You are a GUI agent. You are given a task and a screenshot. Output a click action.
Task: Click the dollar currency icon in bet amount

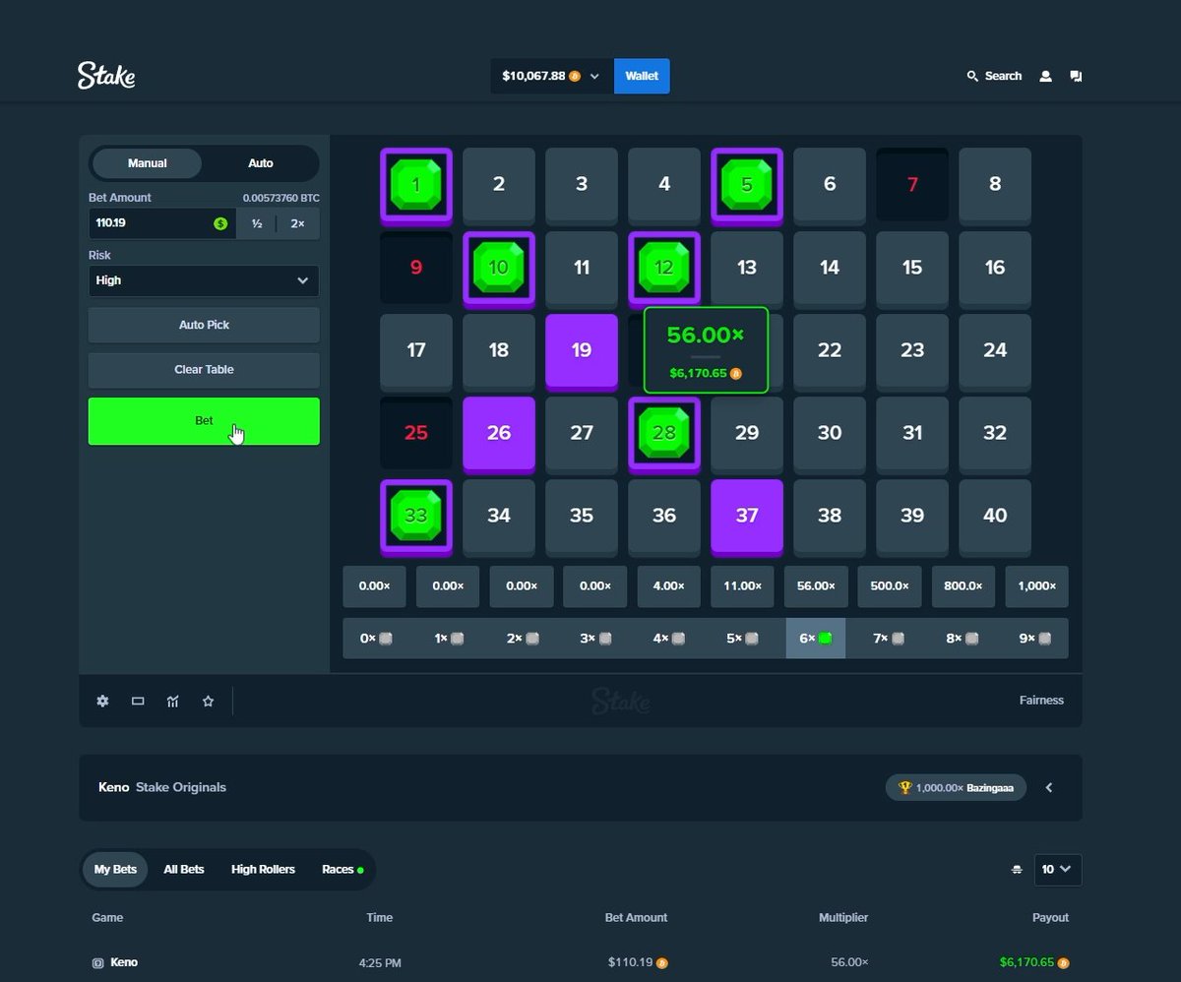coord(221,223)
